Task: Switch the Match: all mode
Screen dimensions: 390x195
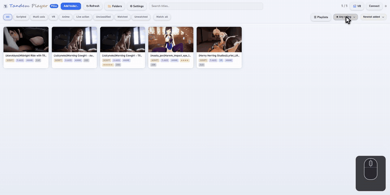Action: tap(162, 17)
